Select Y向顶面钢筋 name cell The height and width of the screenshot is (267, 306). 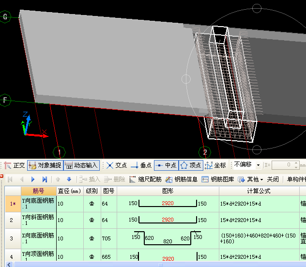tap(38, 256)
